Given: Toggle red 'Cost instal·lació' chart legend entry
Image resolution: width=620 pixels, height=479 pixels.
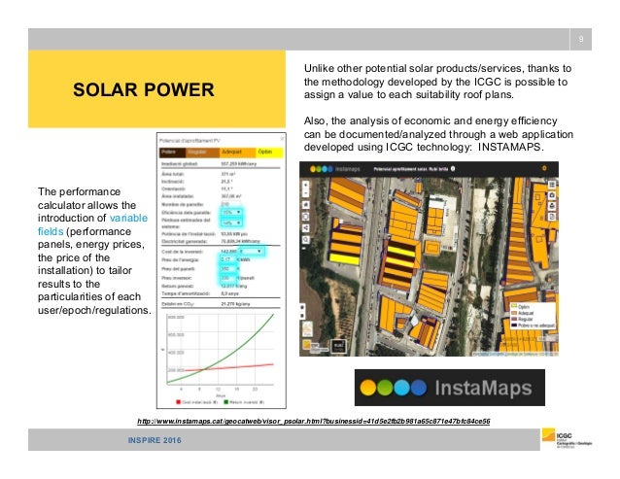Looking at the screenshot, I should [197, 402].
